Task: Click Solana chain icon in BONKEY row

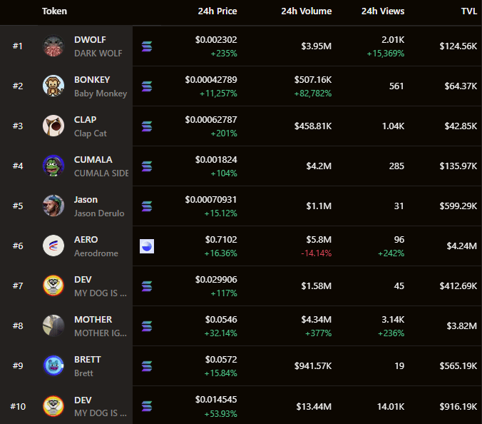Action: point(147,86)
